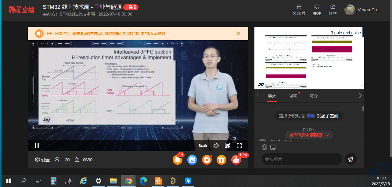
Task: Open the VegardCh... user profile avatar
Action: point(350,10)
